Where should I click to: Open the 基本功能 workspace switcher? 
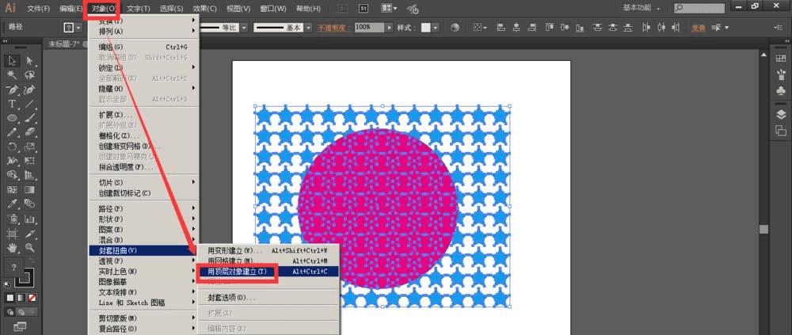click(x=642, y=8)
